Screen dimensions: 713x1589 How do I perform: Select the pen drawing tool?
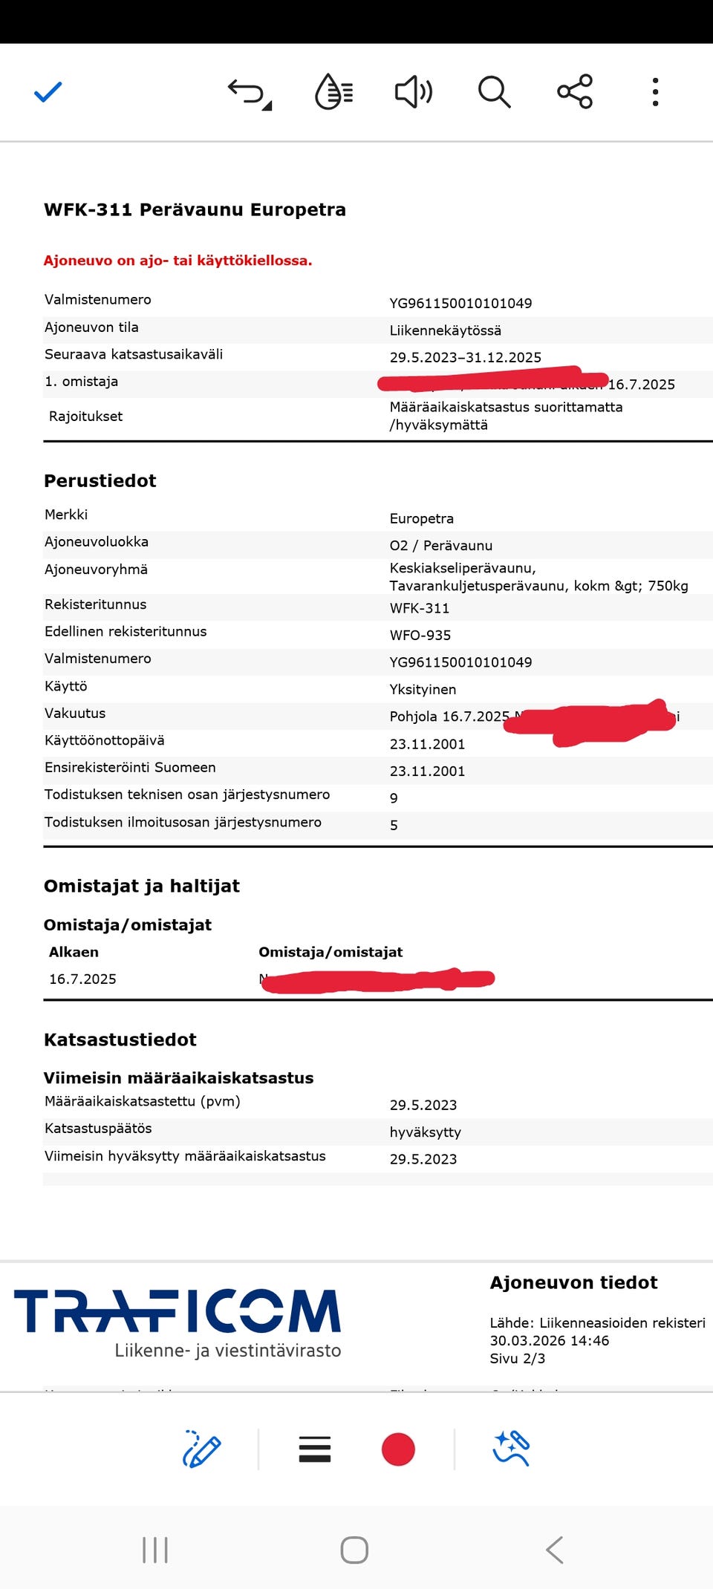pyautogui.click(x=201, y=1449)
